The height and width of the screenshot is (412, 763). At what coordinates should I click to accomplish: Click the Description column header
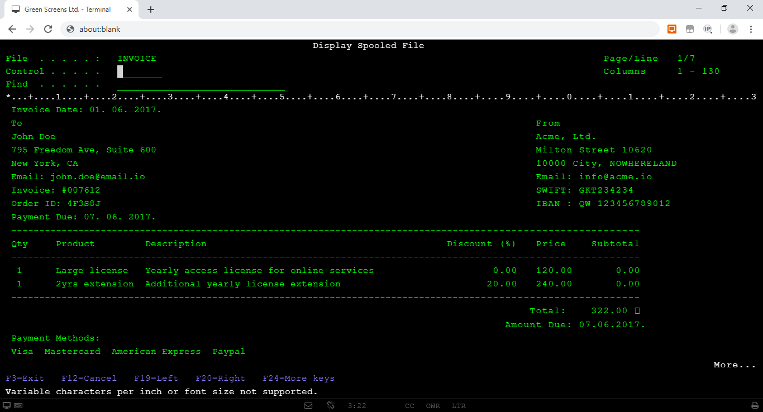[x=176, y=244]
